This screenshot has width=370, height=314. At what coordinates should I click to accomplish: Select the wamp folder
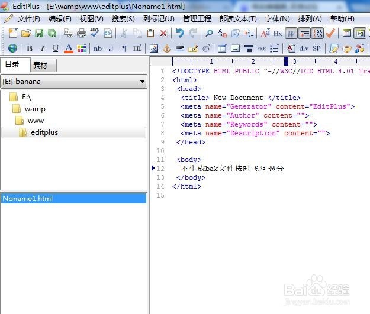point(35,109)
